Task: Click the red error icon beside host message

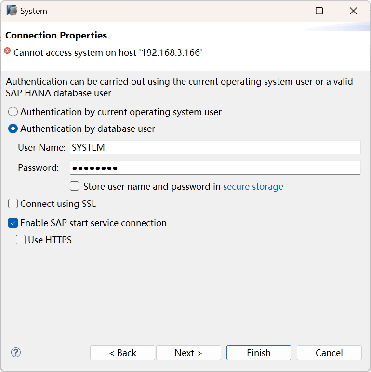Action: click(x=7, y=51)
